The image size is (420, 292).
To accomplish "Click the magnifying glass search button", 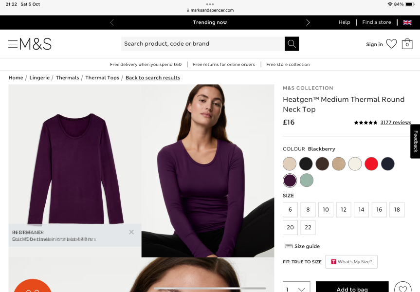I will point(292,44).
